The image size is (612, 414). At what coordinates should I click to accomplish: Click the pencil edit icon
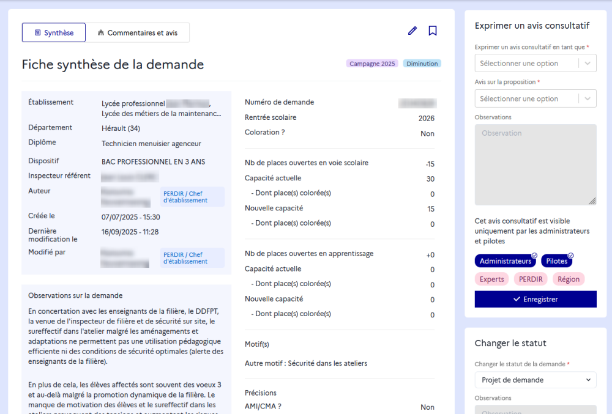coord(412,31)
